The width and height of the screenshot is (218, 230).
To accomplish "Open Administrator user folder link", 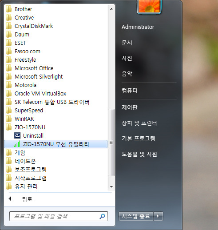I will (x=138, y=27).
